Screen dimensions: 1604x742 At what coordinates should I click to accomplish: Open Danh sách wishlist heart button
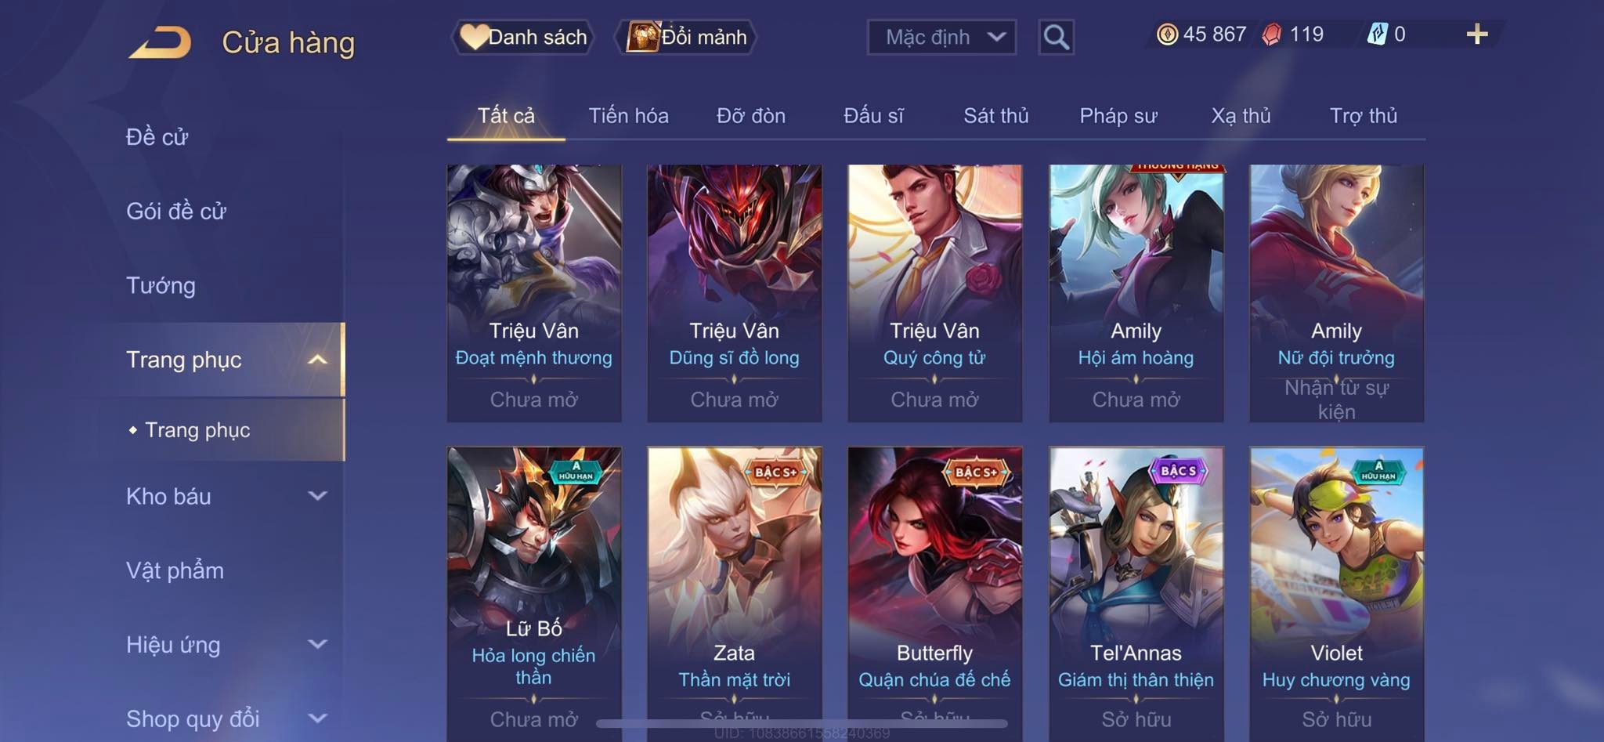[x=523, y=37]
